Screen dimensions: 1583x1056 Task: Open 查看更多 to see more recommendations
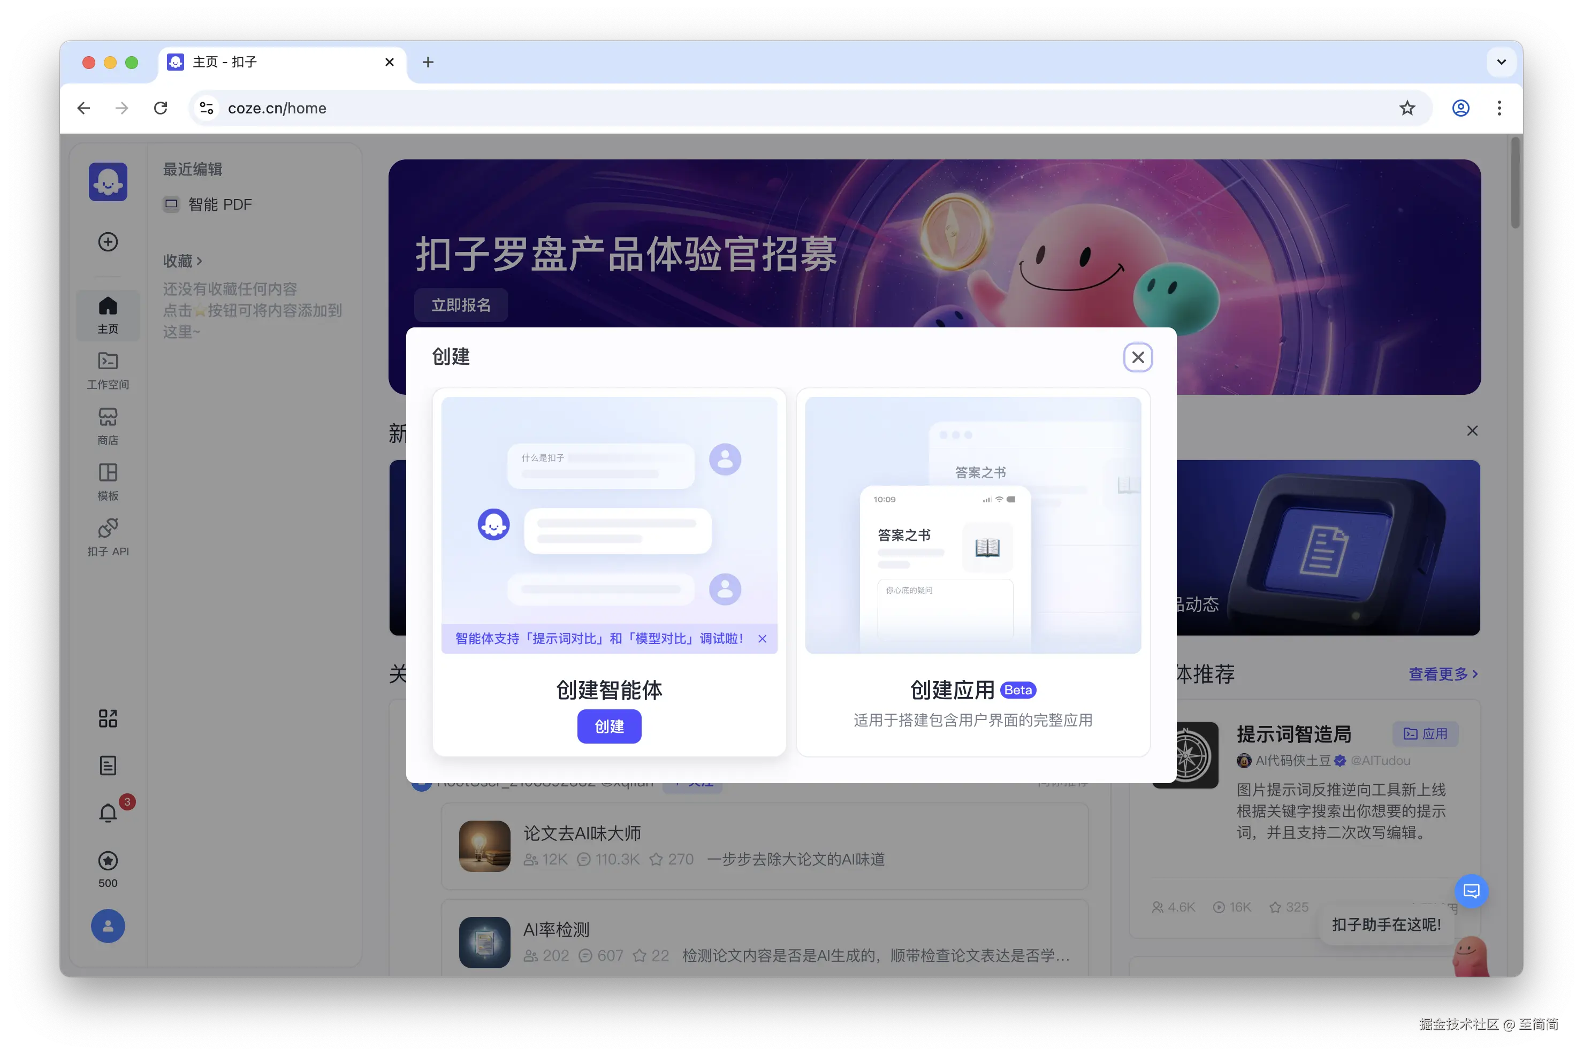click(1443, 674)
